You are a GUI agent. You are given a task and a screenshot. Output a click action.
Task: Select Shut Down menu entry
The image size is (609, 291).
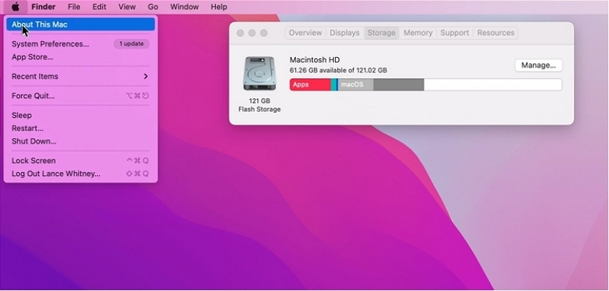[81, 142]
